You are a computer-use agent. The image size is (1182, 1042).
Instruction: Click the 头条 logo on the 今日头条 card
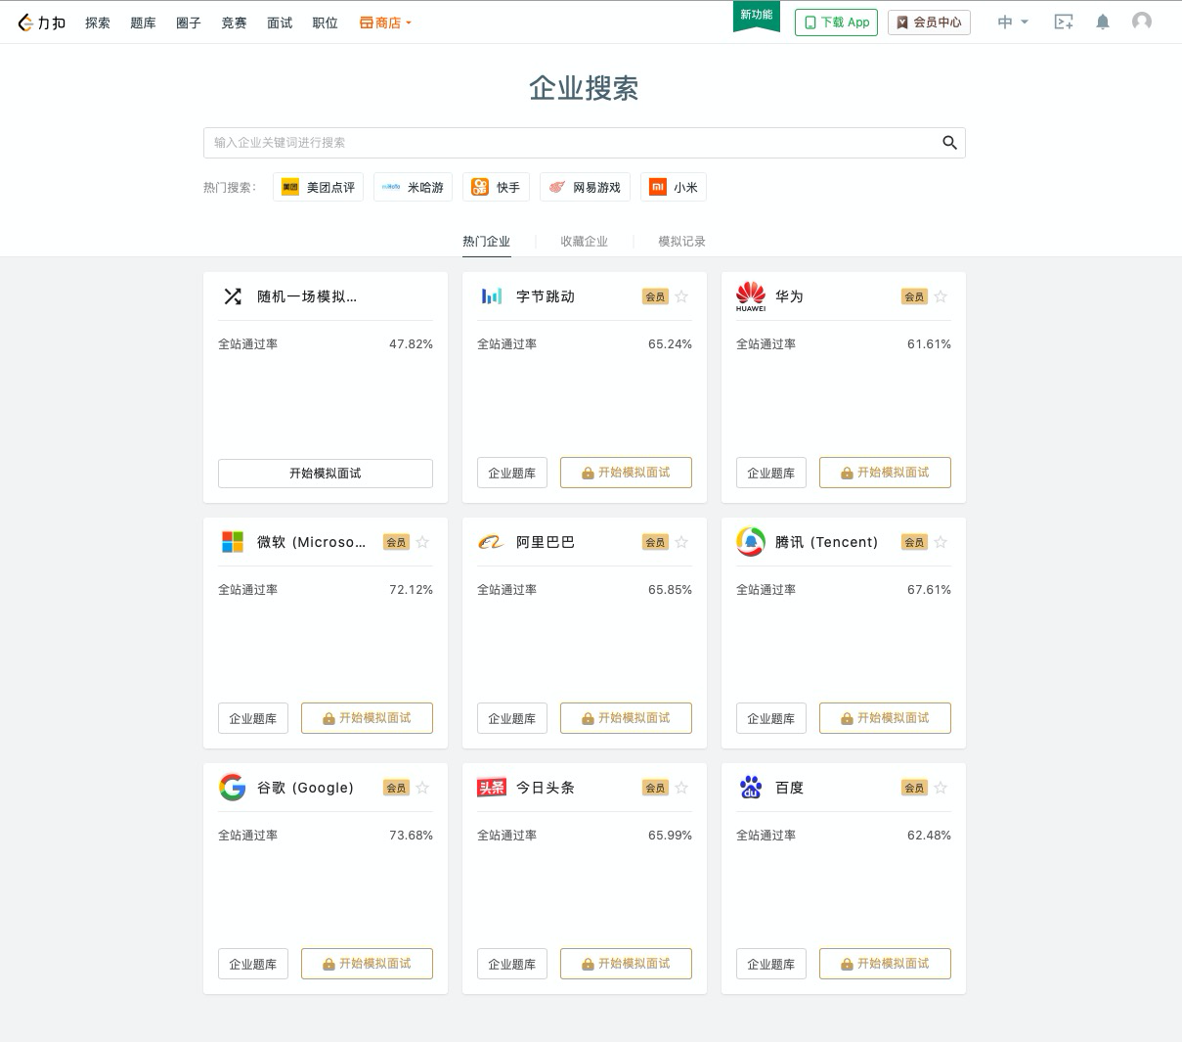[492, 787]
